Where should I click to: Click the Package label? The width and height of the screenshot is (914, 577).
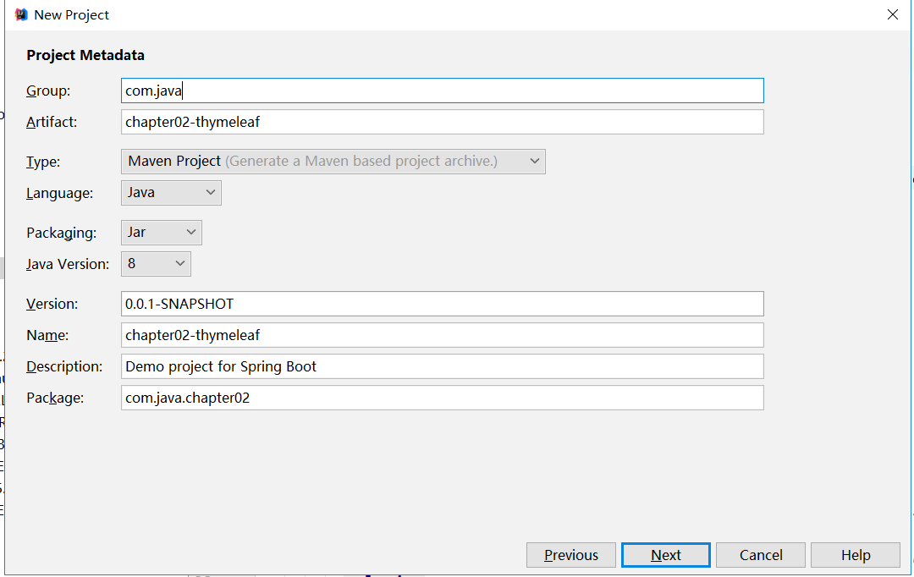(55, 398)
